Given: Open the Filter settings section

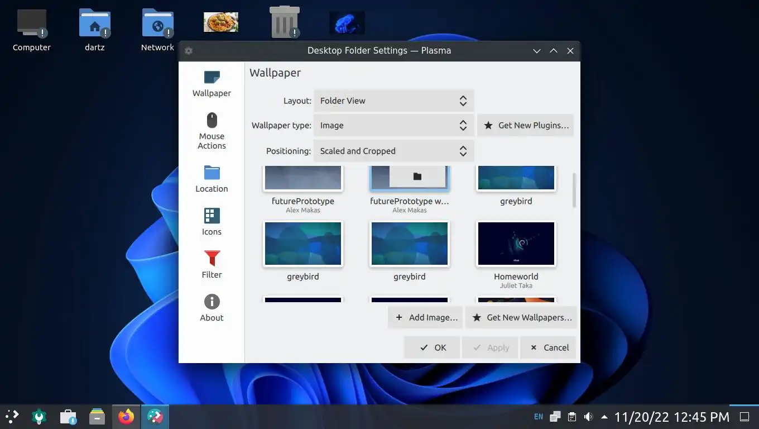Looking at the screenshot, I should (x=212, y=265).
